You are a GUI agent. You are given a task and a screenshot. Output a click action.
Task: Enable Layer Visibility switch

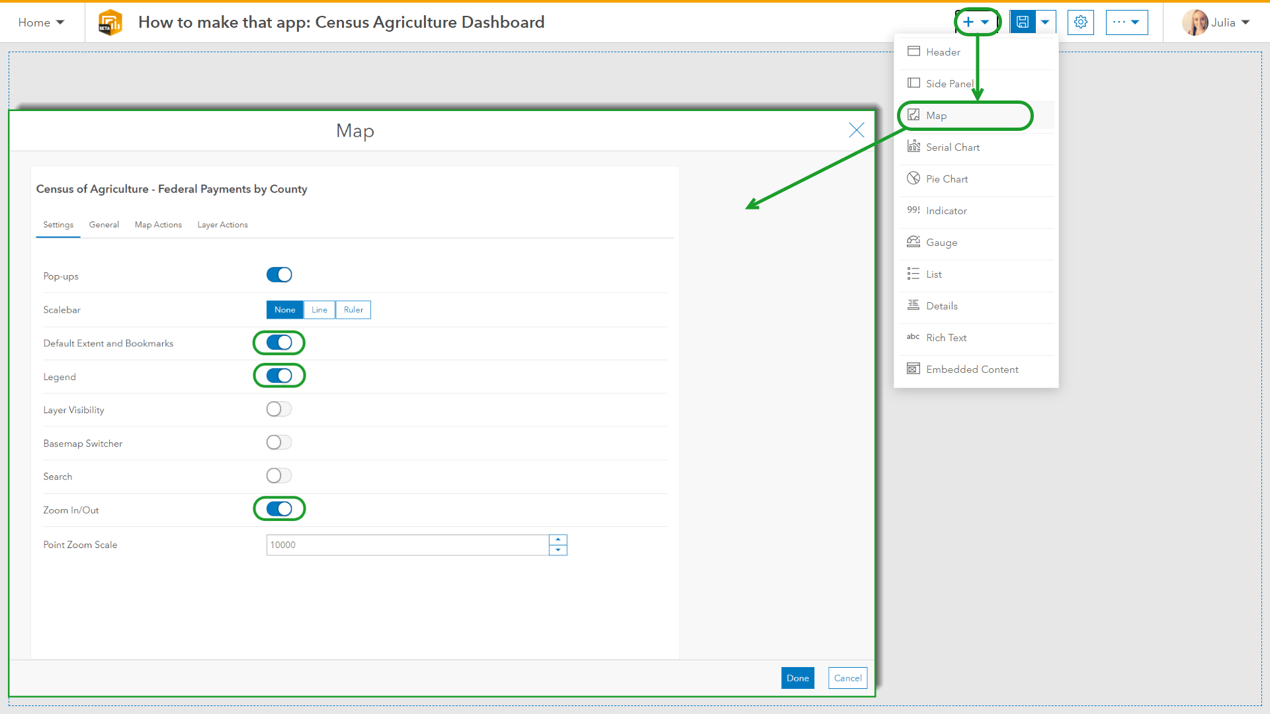pos(279,409)
